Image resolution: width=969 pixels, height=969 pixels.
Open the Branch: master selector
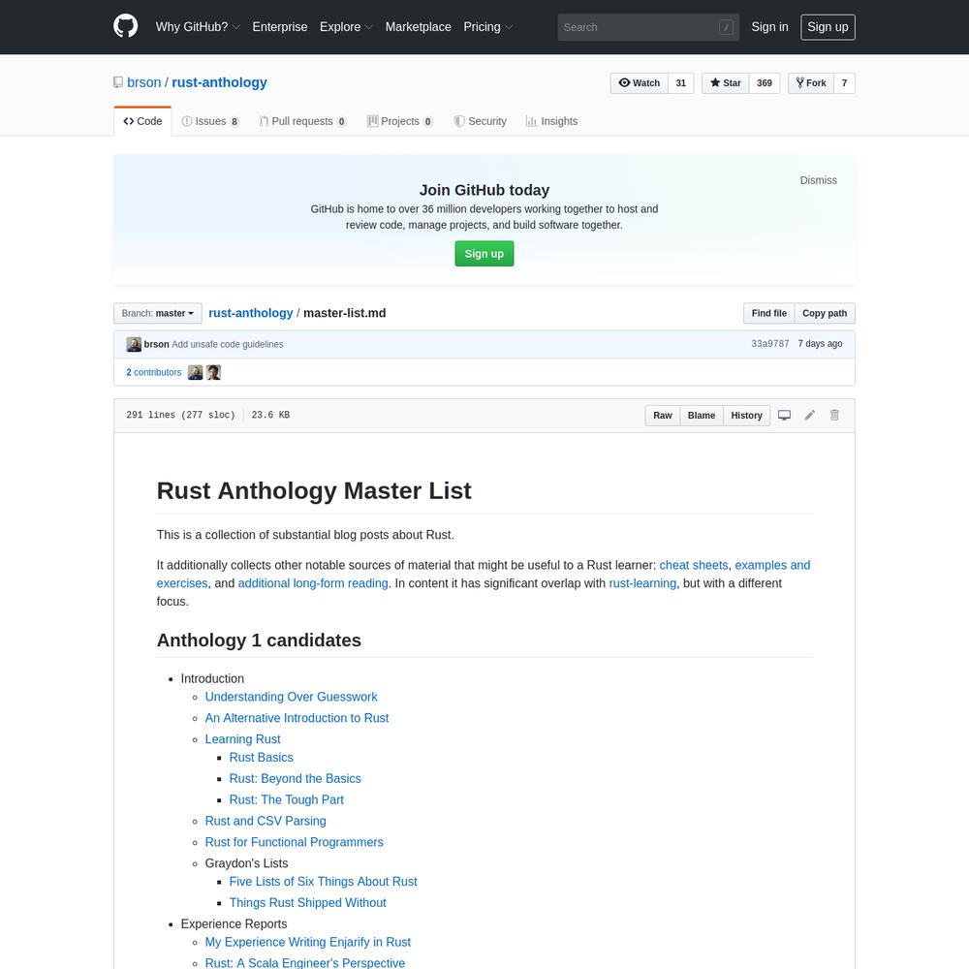(158, 313)
